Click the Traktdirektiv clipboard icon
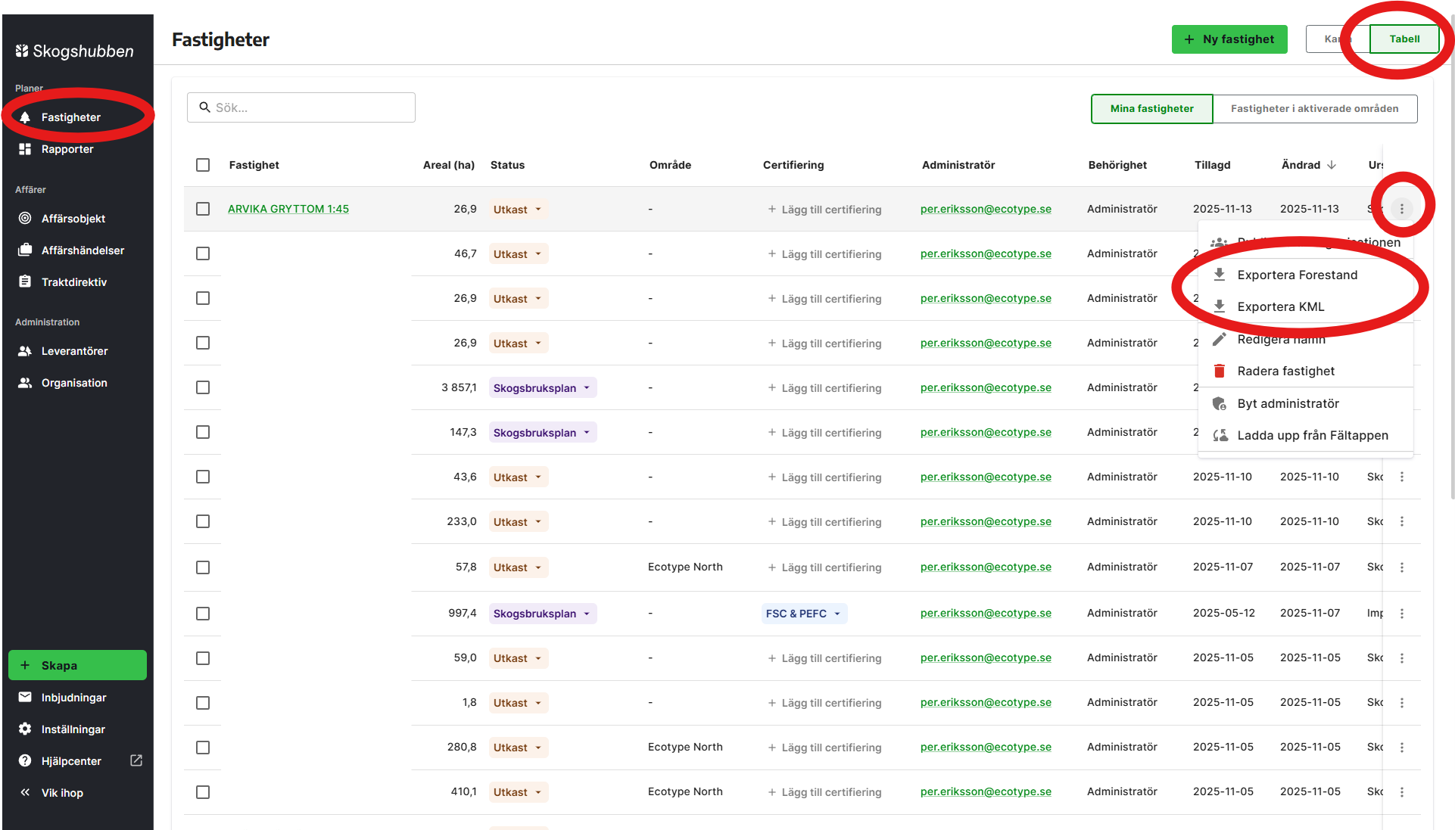 click(x=25, y=281)
